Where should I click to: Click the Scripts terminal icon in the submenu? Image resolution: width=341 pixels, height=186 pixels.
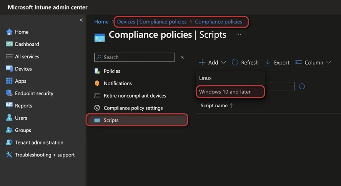click(97, 120)
